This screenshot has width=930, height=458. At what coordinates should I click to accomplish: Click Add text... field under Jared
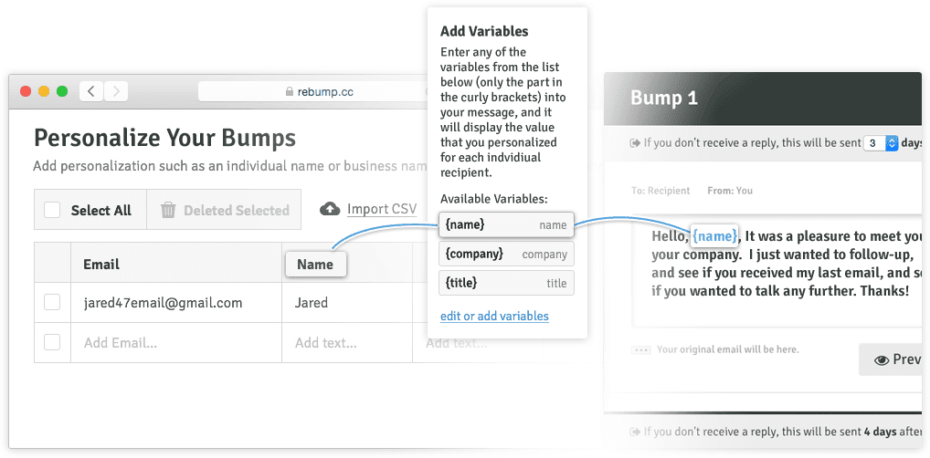click(347, 342)
